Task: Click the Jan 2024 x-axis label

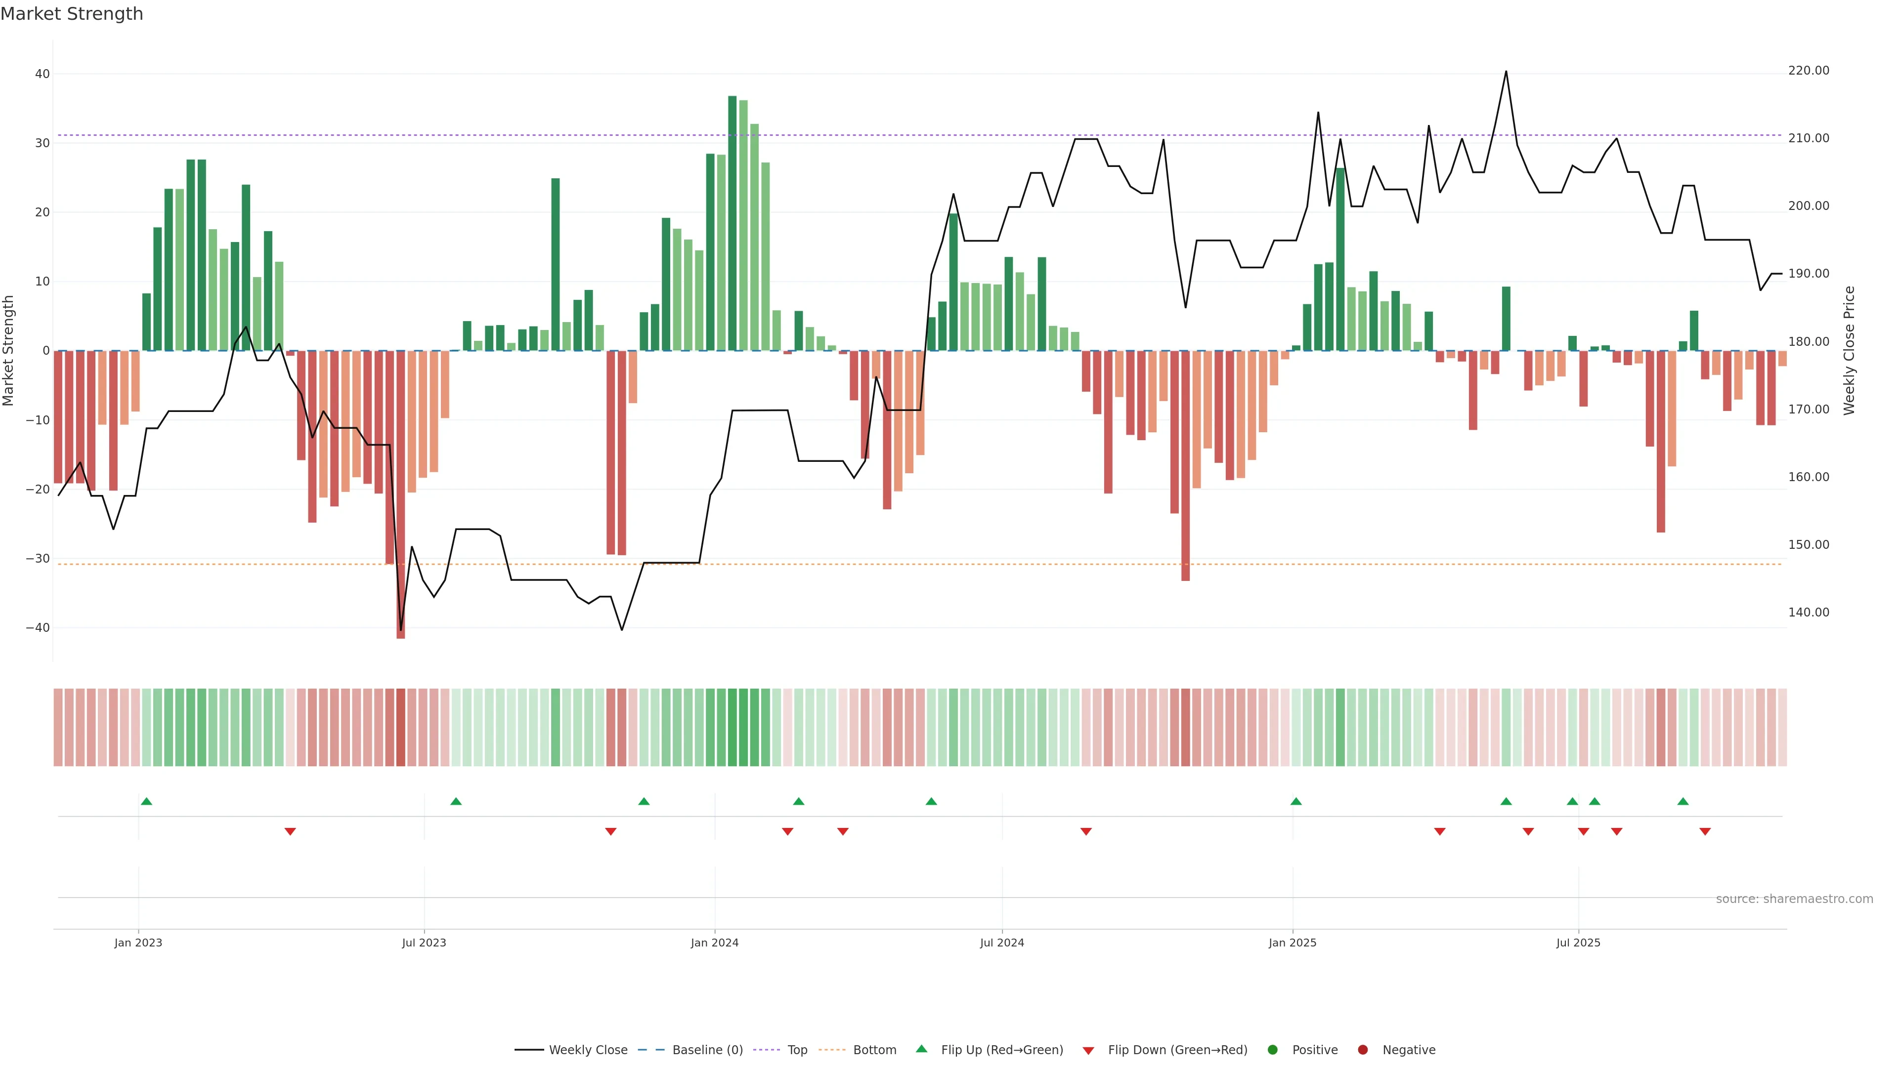Action: tap(714, 943)
